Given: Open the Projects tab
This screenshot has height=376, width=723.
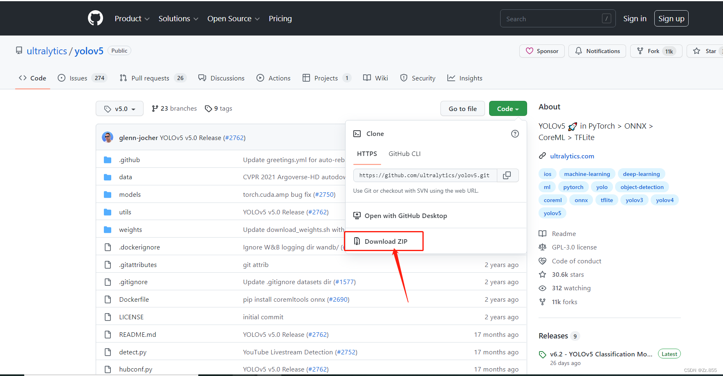Looking at the screenshot, I should (x=327, y=78).
